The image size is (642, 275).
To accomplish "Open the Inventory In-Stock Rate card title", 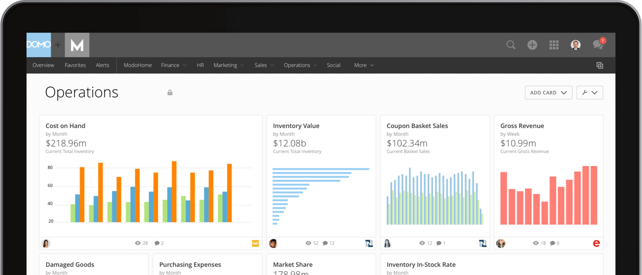I will pyautogui.click(x=421, y=264).
